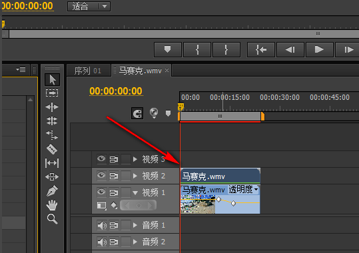Toggle sync lock on 音频 1 track
The height and width of the screenshot is (253, 359).
tap(113, 225)
